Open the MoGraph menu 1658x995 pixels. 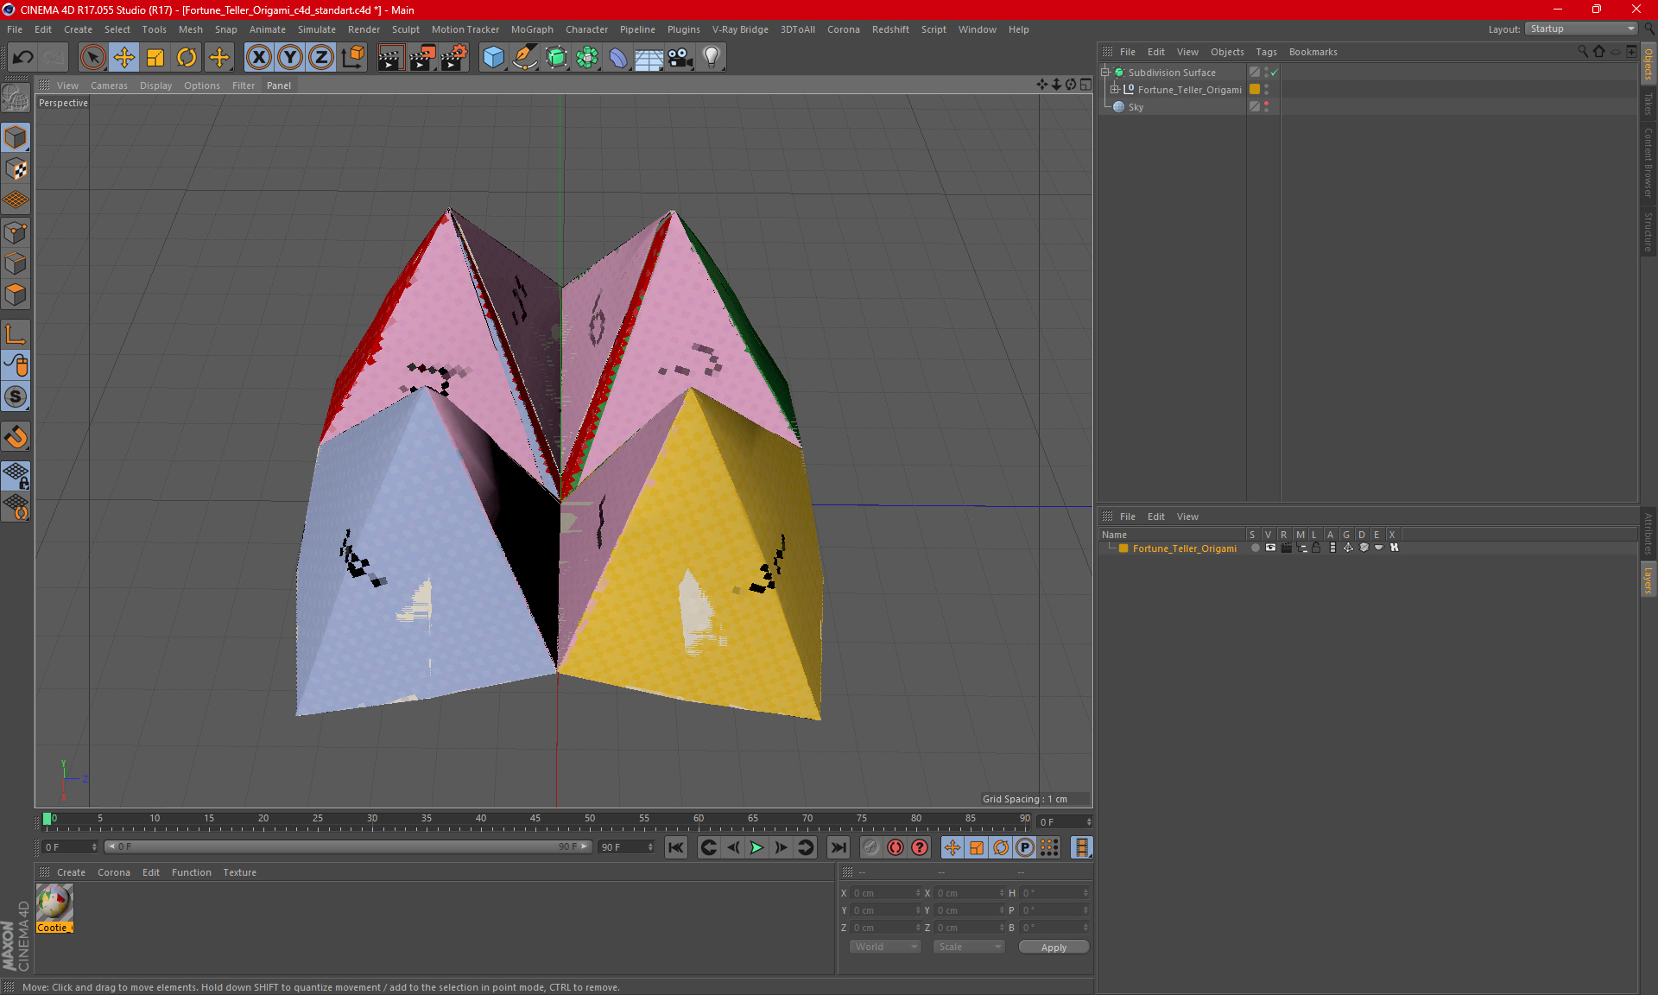click(532, 29)
